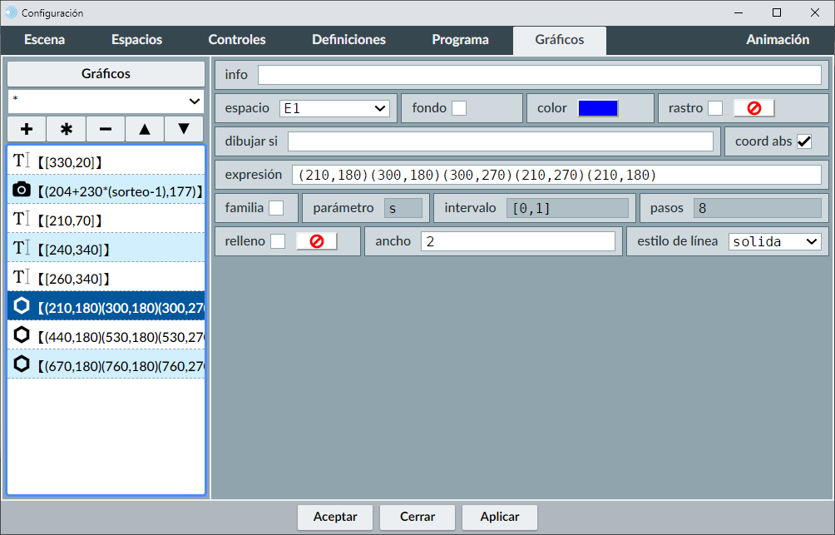This screenshot has height=535, width=835.
Task: Open the espacio dropdown showing E1
Action: click(334, 108)
